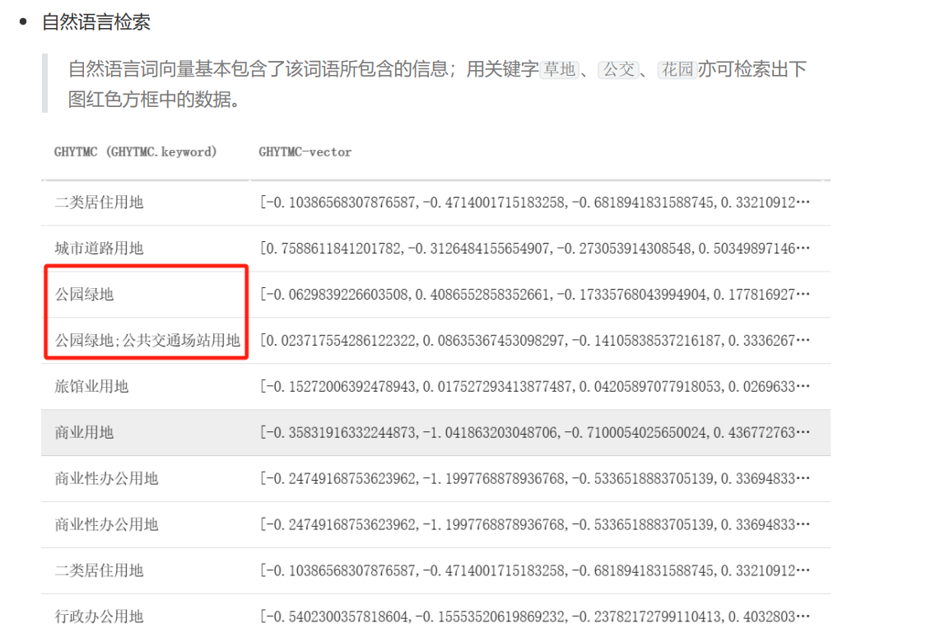The image size is (941, 633).
Task: Click the vector value starting with 0.7588611841201782
Action: [534, 249]
